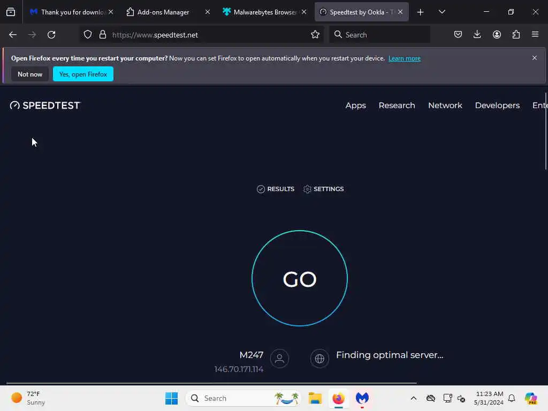Open Malwarebytes from taskbar

click(362, 398)
